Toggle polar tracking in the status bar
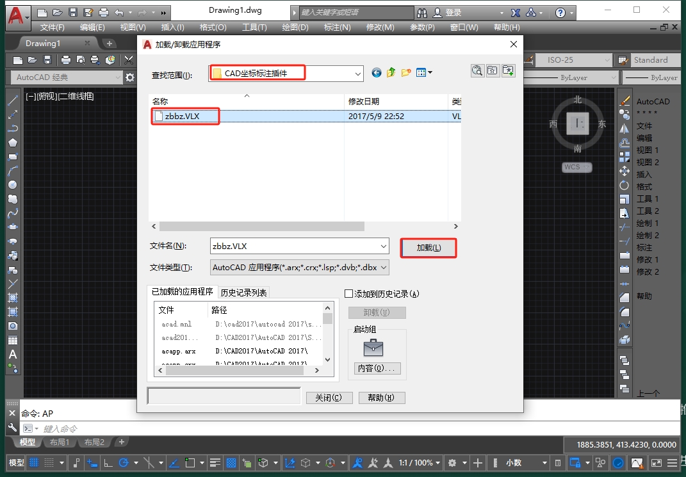This screenshot has width=686, height=477. click(x=124, y=462)
